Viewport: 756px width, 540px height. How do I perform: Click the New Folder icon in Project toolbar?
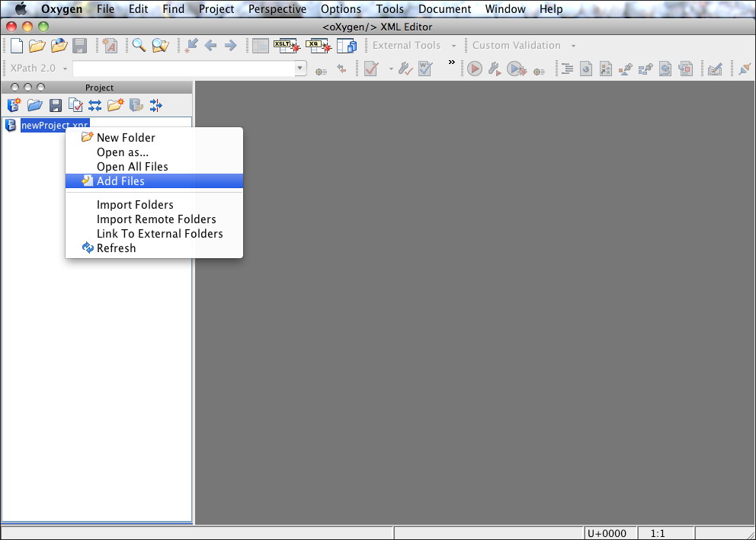(x=115, y=105)
